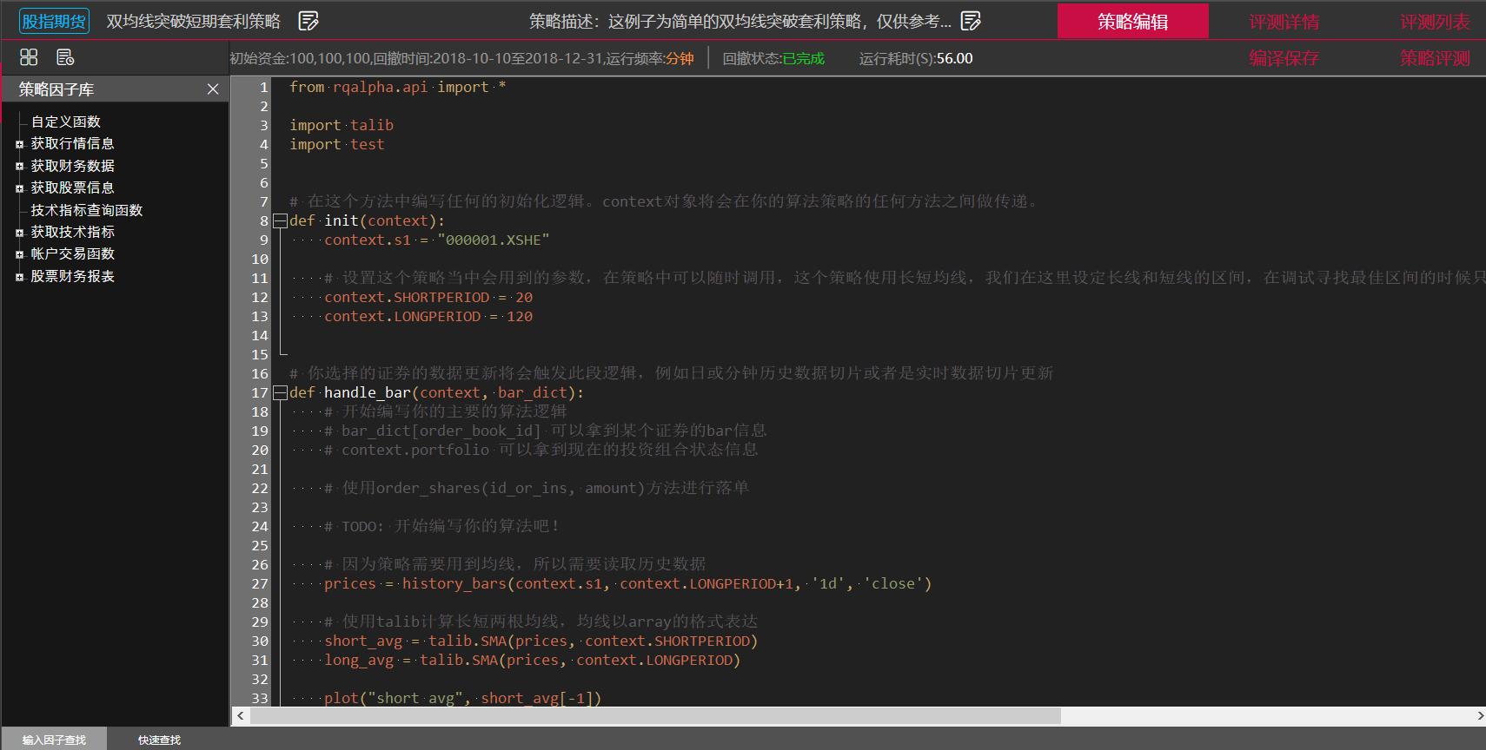This screenshot has width=1486, height=750.
Task: Open the 评测详情 tab
Action: point(1284,22)
